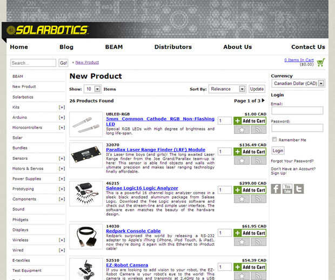
Task: Select Displays in the sidebar
Action: [21, 230]
